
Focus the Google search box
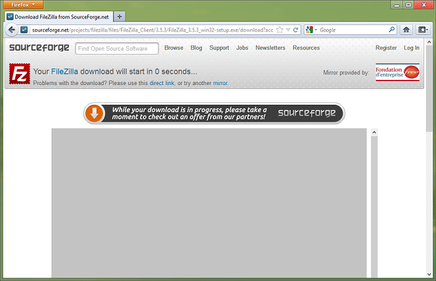pos(353,30)
